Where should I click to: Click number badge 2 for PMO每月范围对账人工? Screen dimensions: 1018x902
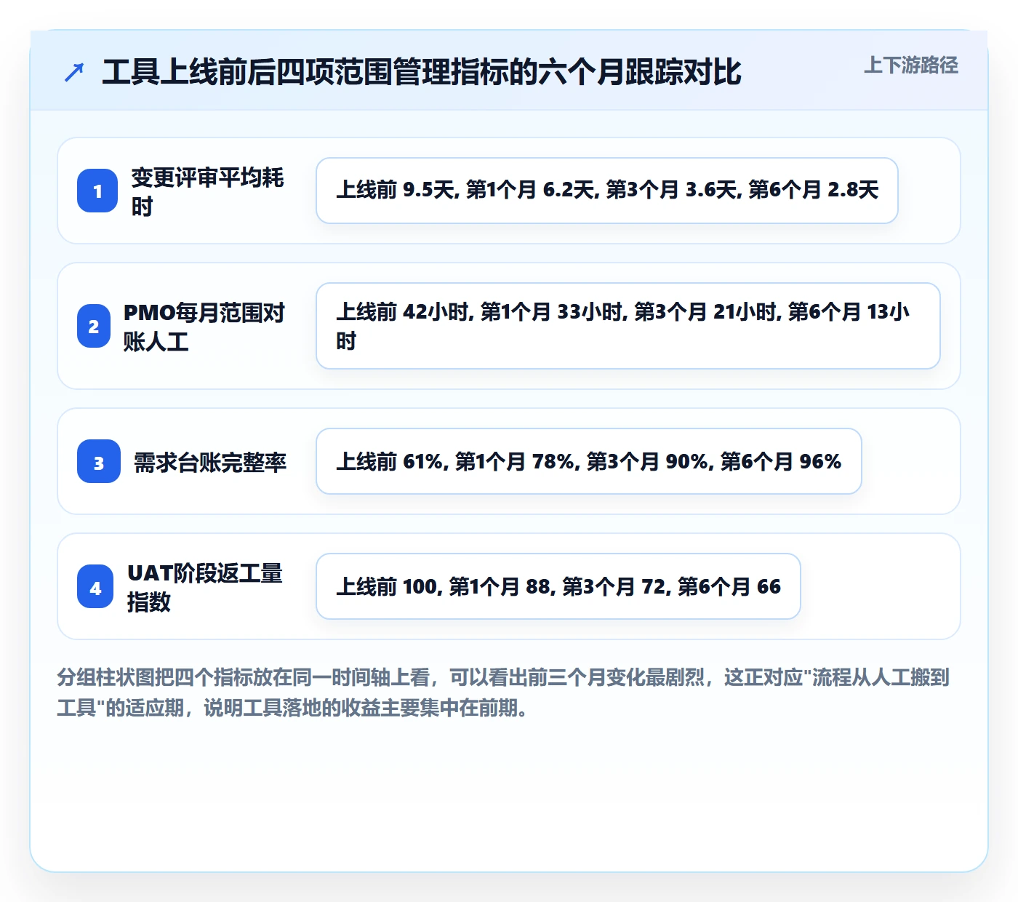click(94, 326)
